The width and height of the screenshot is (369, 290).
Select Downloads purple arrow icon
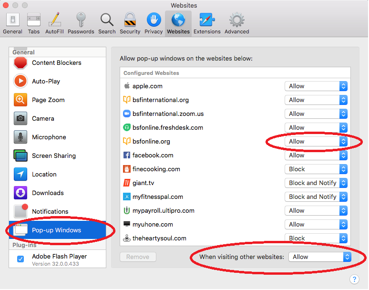tap(20, 193)
